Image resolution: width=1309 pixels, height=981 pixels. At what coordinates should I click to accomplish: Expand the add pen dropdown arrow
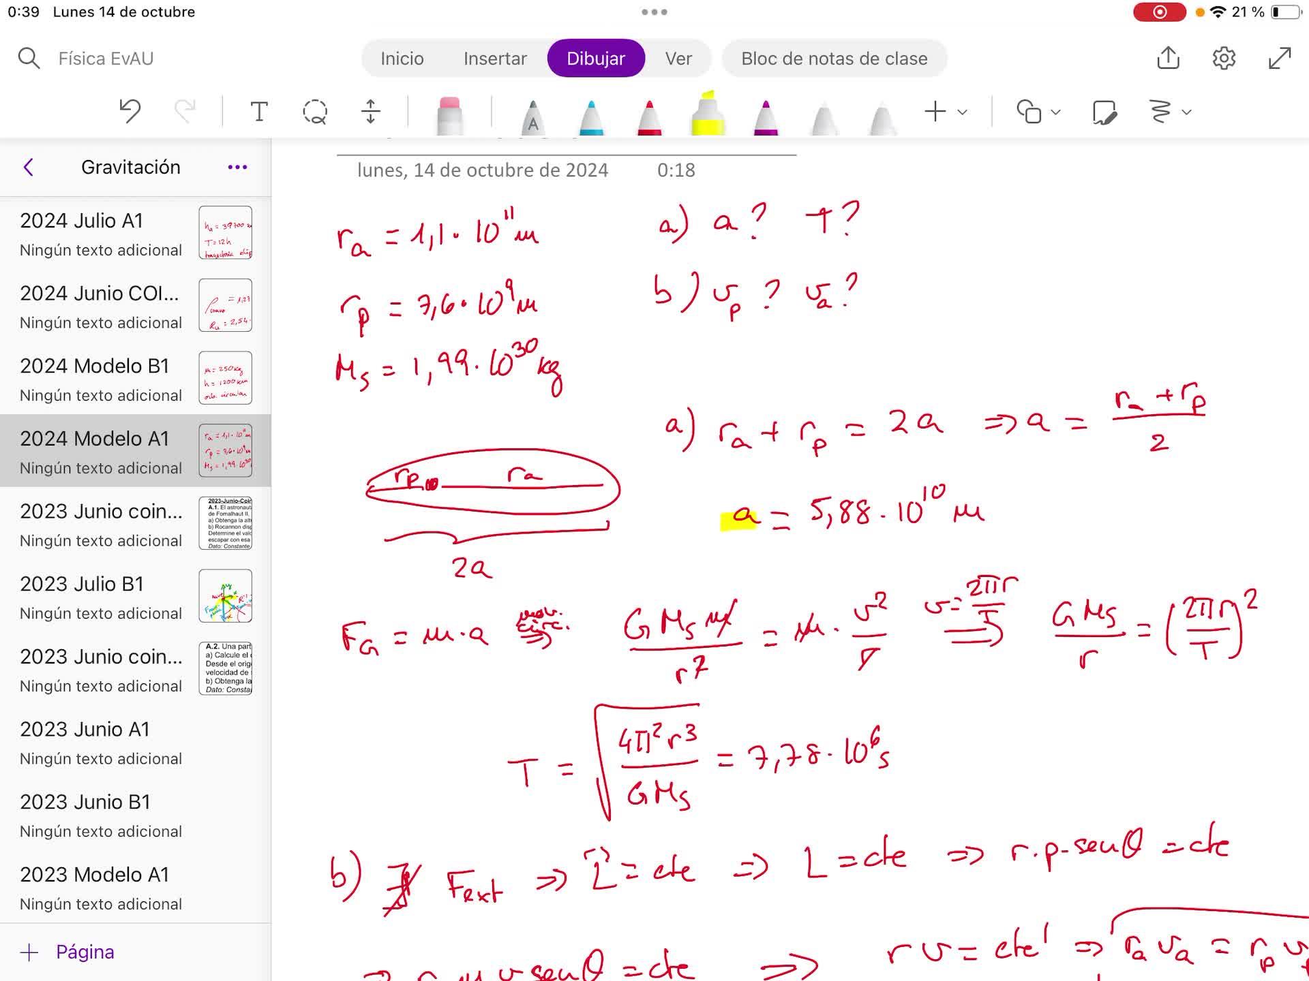962,112
